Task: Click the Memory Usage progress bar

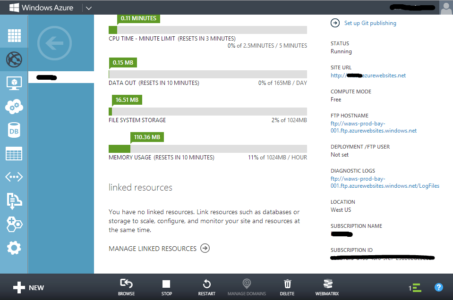Action: coord(208,149)
